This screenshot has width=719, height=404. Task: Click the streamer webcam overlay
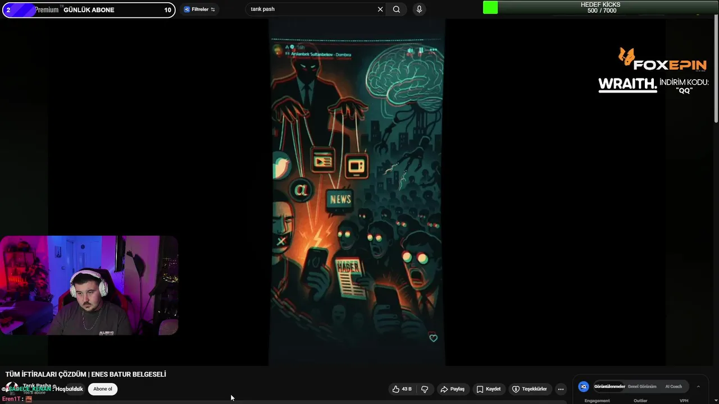pos(89,285)
